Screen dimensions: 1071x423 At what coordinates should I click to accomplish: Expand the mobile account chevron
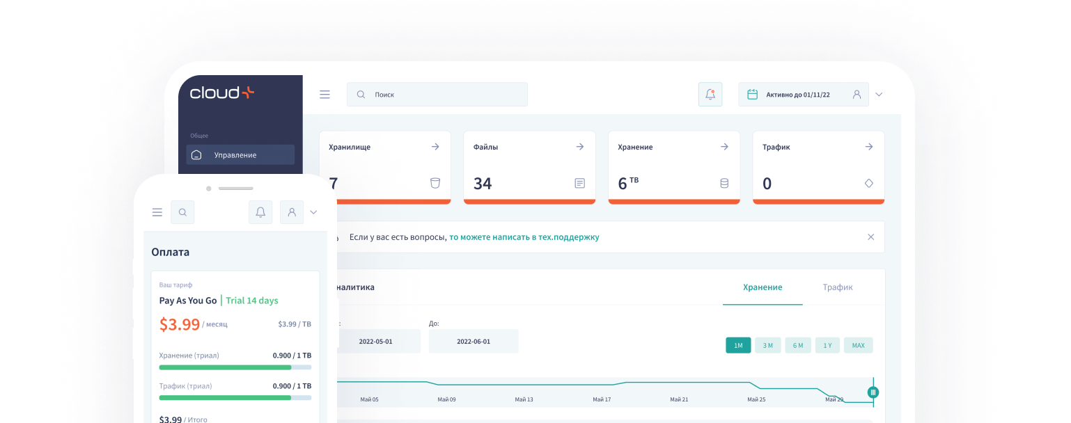(x=313, y=212)
